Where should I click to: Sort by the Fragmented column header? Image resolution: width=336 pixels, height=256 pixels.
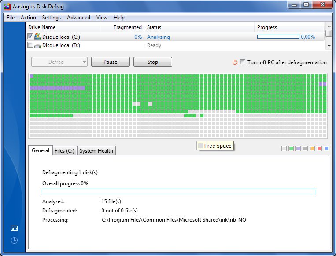click(x=122, y=27)
